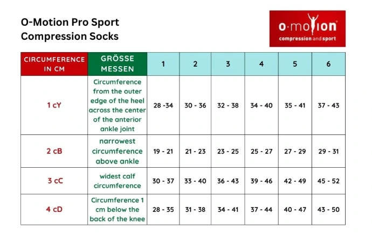Click the cell showing 45 - 52
This screenshot has height=235, width=372.
[328, 181]
